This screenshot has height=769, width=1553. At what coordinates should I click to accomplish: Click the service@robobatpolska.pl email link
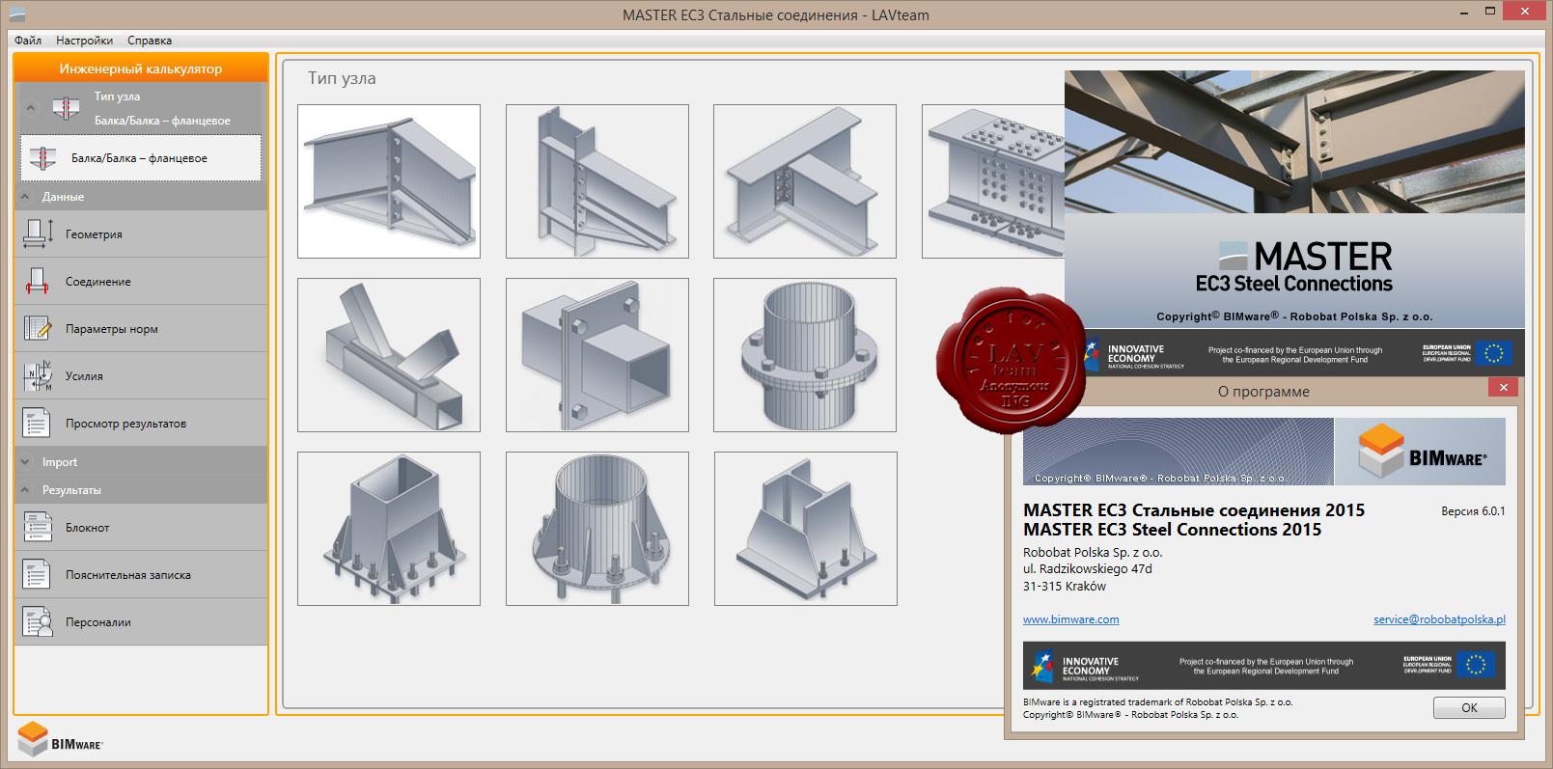(x=1439, y=619)
